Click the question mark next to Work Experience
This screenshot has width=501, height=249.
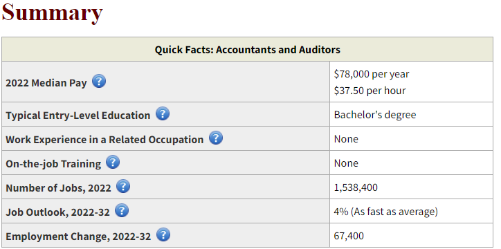pyautogui.click(x=216, y=138)
